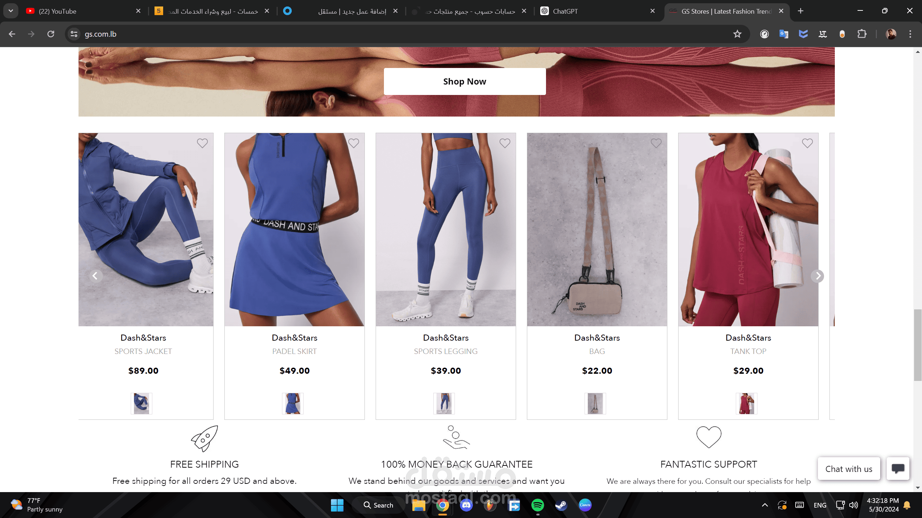Add Tank Top to wishlist heart
Image resolution: width=922 pixels, height=518 pixels.
[x=807, y=143]
